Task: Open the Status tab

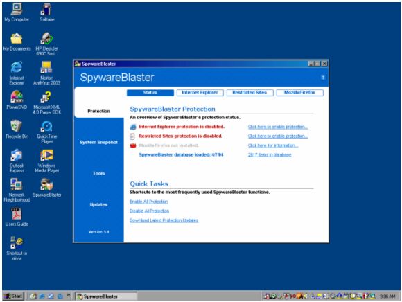Action: pyautogui.click(x=150, y=93)
